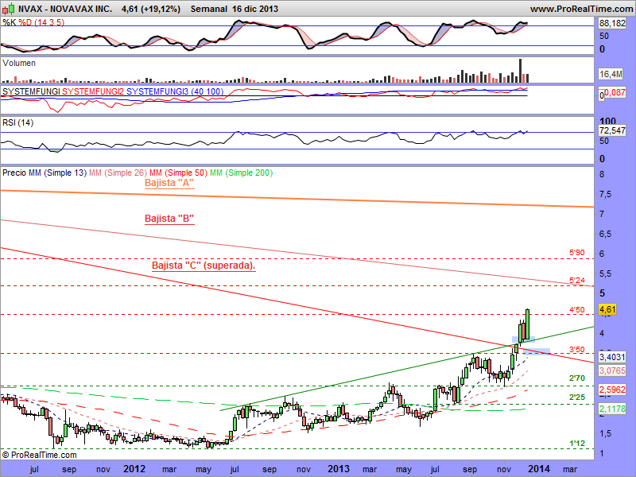Click the 5'90 resistance level label

click(x=577, y=253)
